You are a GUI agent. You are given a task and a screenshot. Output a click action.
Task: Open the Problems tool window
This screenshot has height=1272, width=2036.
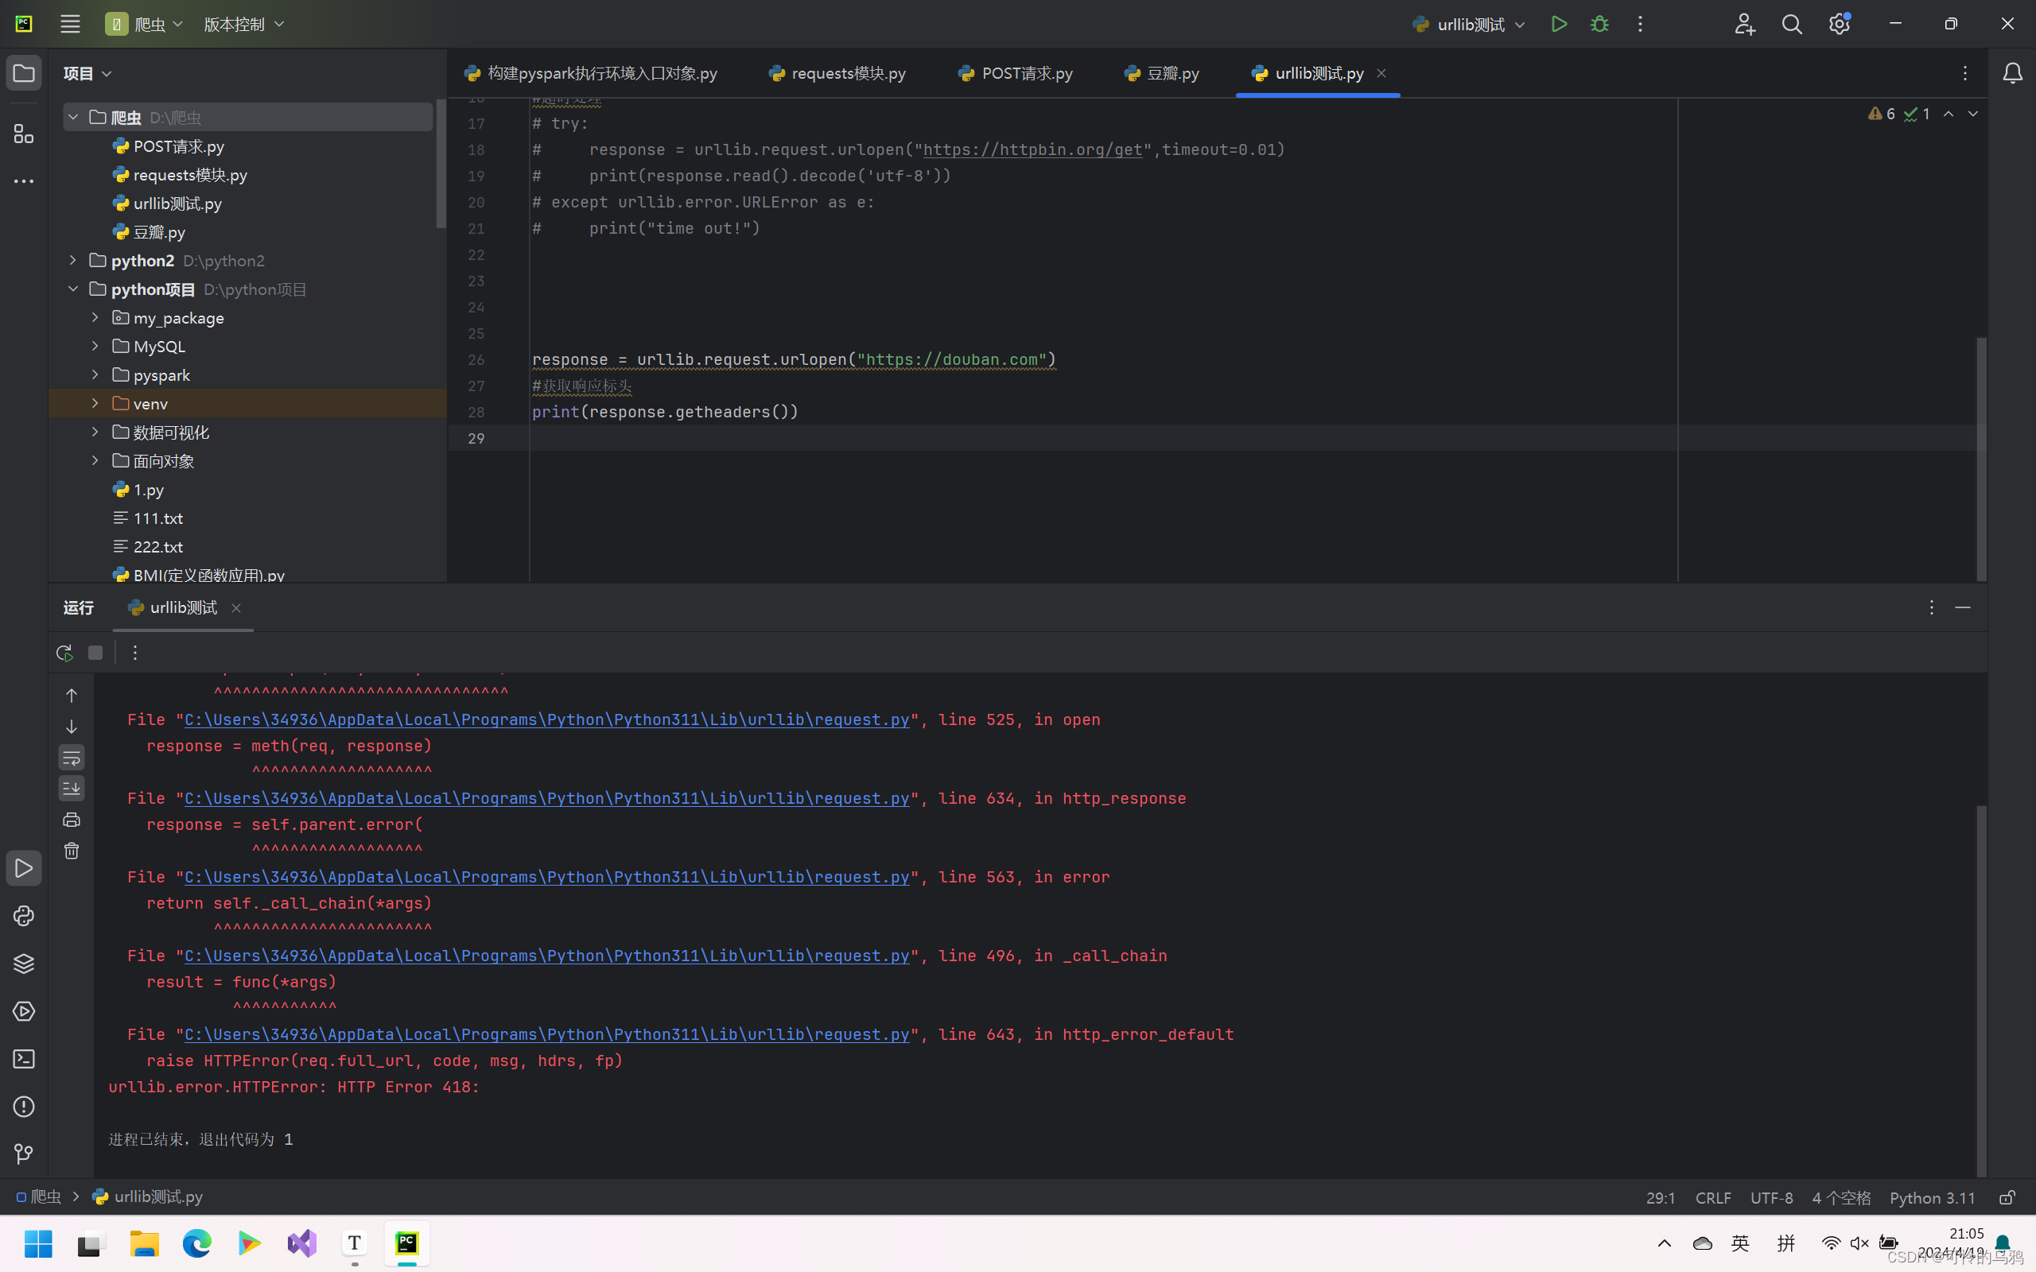[24, 1107]
